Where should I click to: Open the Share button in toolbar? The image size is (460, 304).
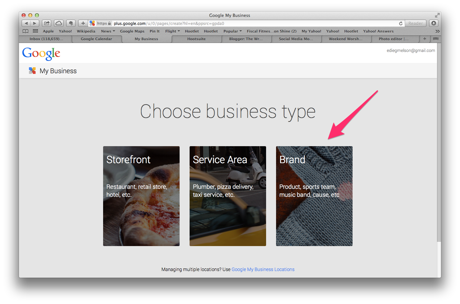[47, 23]
